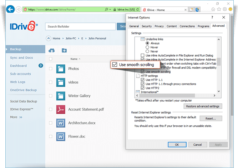
Task: Click the horizontal scrollbar thumb in settings list
Action: pos(167,96)
